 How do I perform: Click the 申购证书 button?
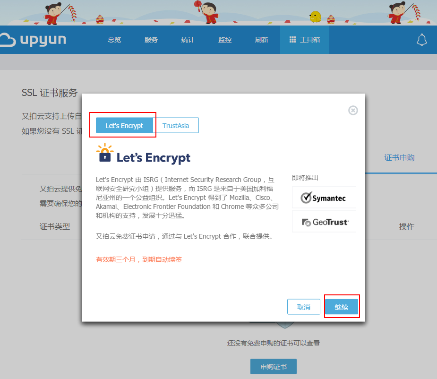(x=274, y=367)
